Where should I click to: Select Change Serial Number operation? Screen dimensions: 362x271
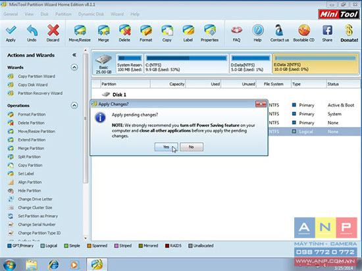coord(37,225)
